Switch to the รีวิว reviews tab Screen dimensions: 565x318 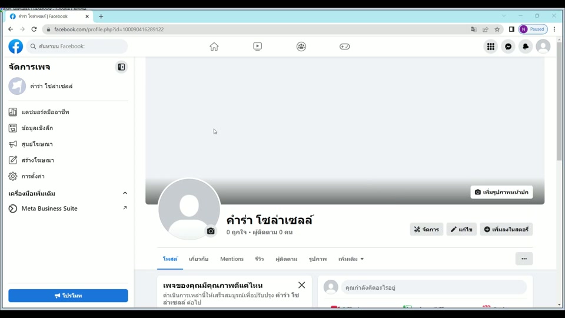click(259, 259)
